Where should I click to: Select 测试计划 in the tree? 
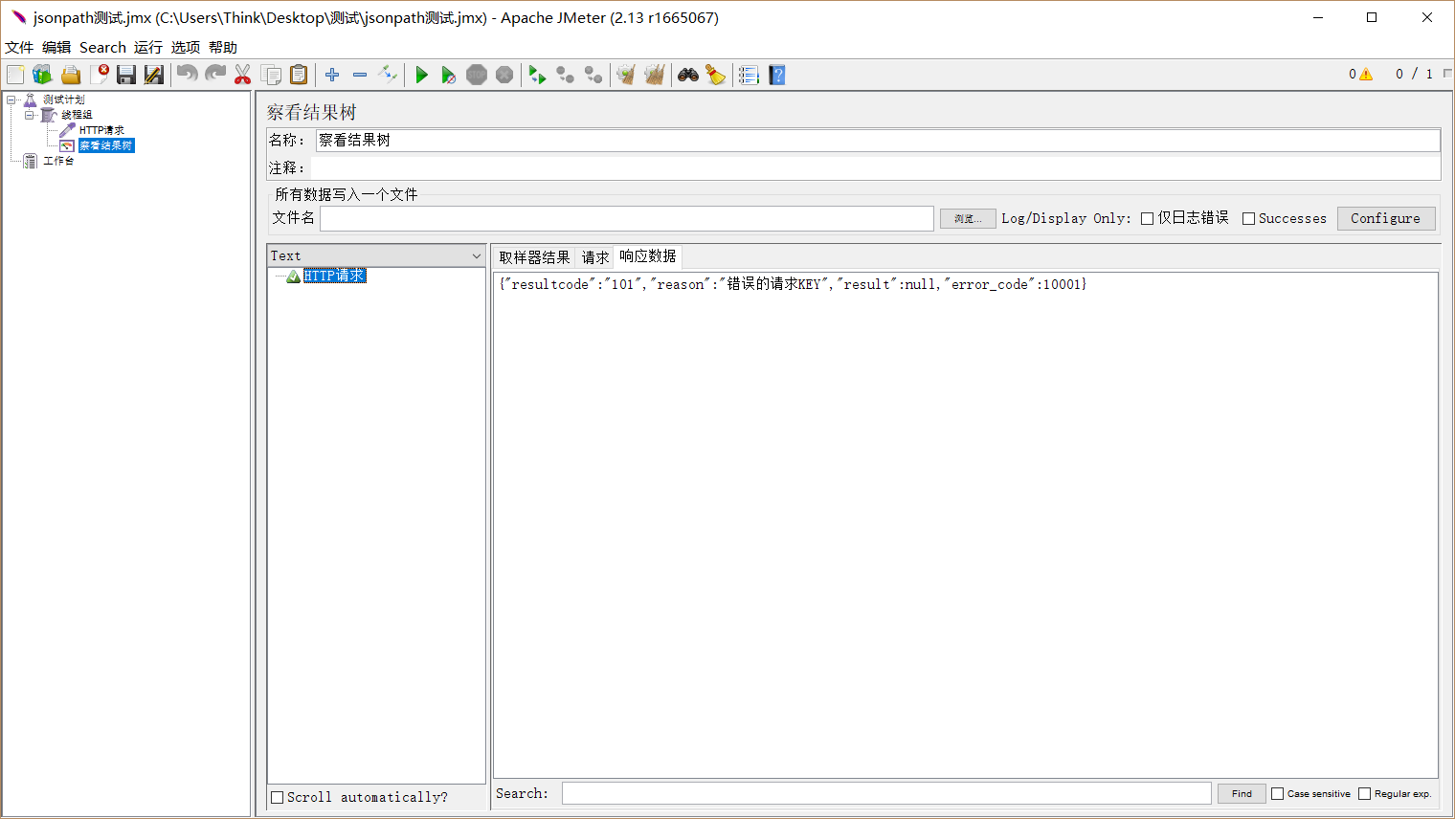63,100
